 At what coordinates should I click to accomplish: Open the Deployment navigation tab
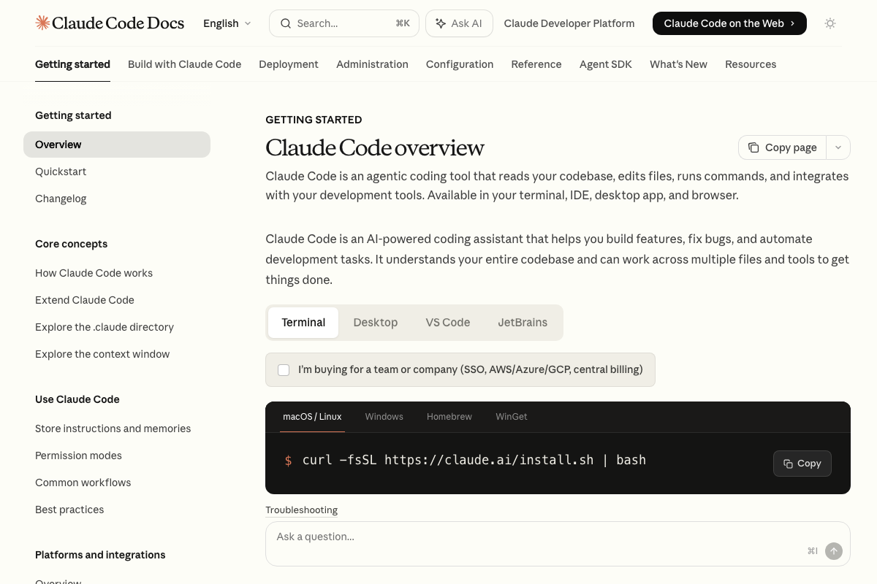click(x=289, y=64)
